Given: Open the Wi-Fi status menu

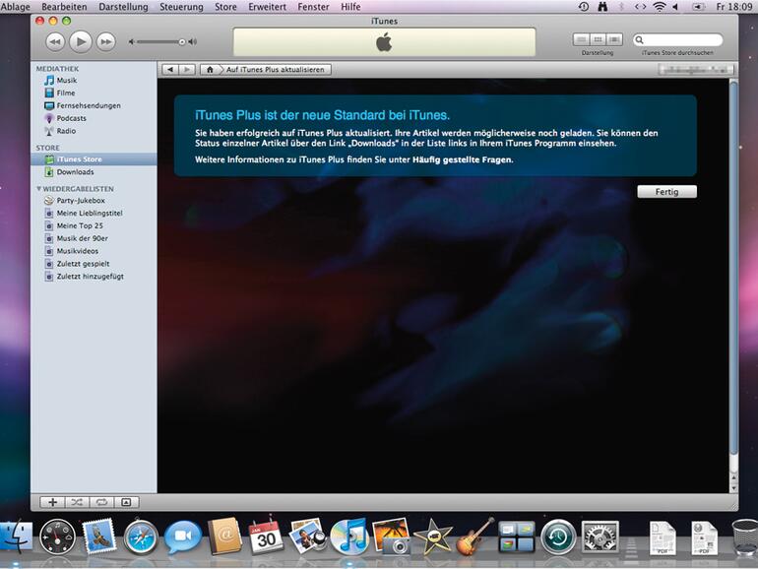Looking at the screenshot, I should tap(659, 7).
